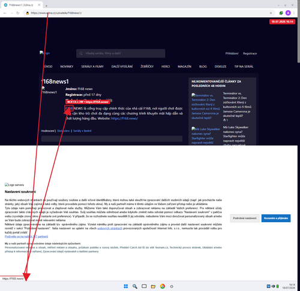Screen dimensions: 300x291
Task: Open the TIP NA SERIÁL menu item
Action: click(244, 66)
